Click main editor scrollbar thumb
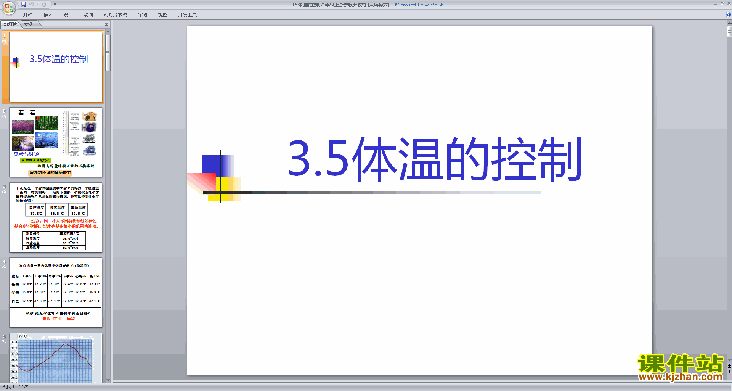 tap(729, 31)
